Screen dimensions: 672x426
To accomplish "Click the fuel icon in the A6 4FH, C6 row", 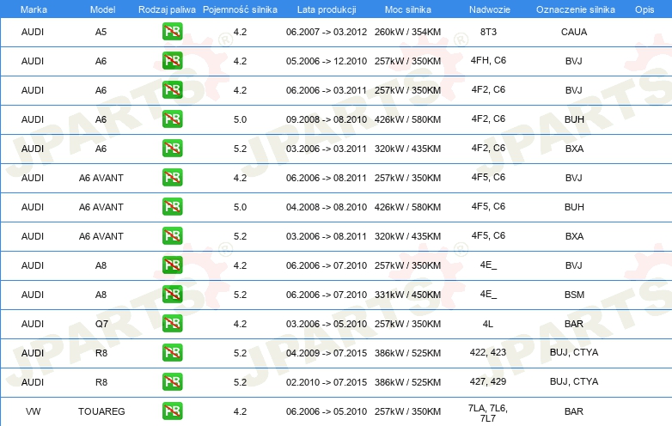I will [x=172, y=62].
